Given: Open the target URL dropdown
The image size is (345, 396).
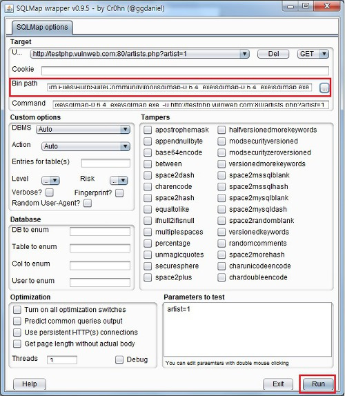Looking at the screenshot, I should tap(244, 54).
